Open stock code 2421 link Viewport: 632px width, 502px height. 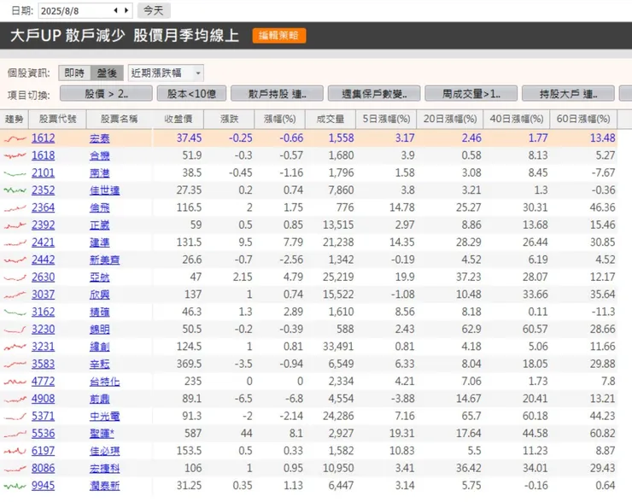43,242
